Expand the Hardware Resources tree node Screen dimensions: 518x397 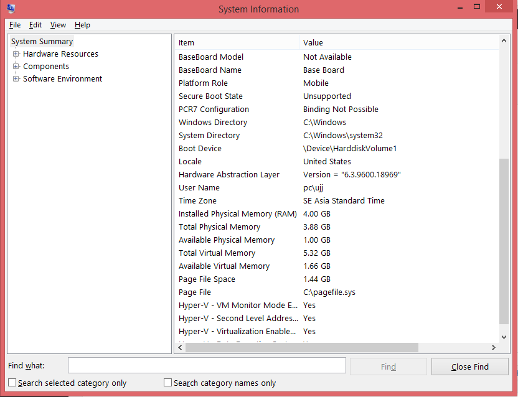(16, 54)
